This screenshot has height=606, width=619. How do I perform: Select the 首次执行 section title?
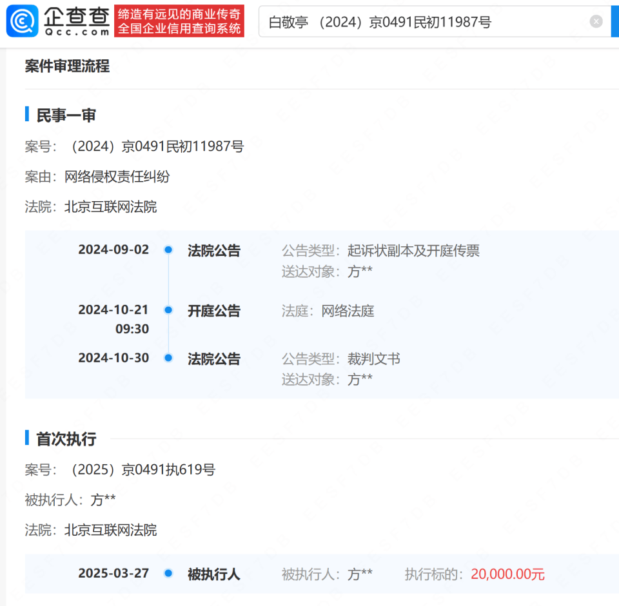coord(66,438)
